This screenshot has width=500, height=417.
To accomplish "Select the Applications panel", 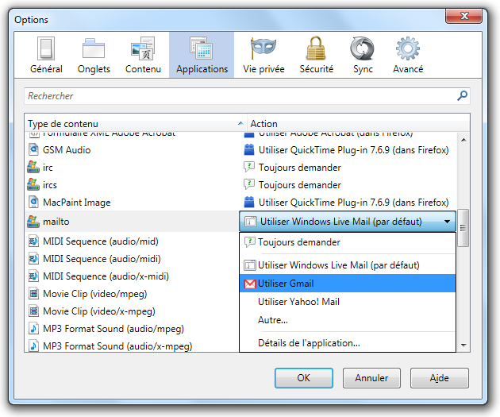I will click(202, 55).
